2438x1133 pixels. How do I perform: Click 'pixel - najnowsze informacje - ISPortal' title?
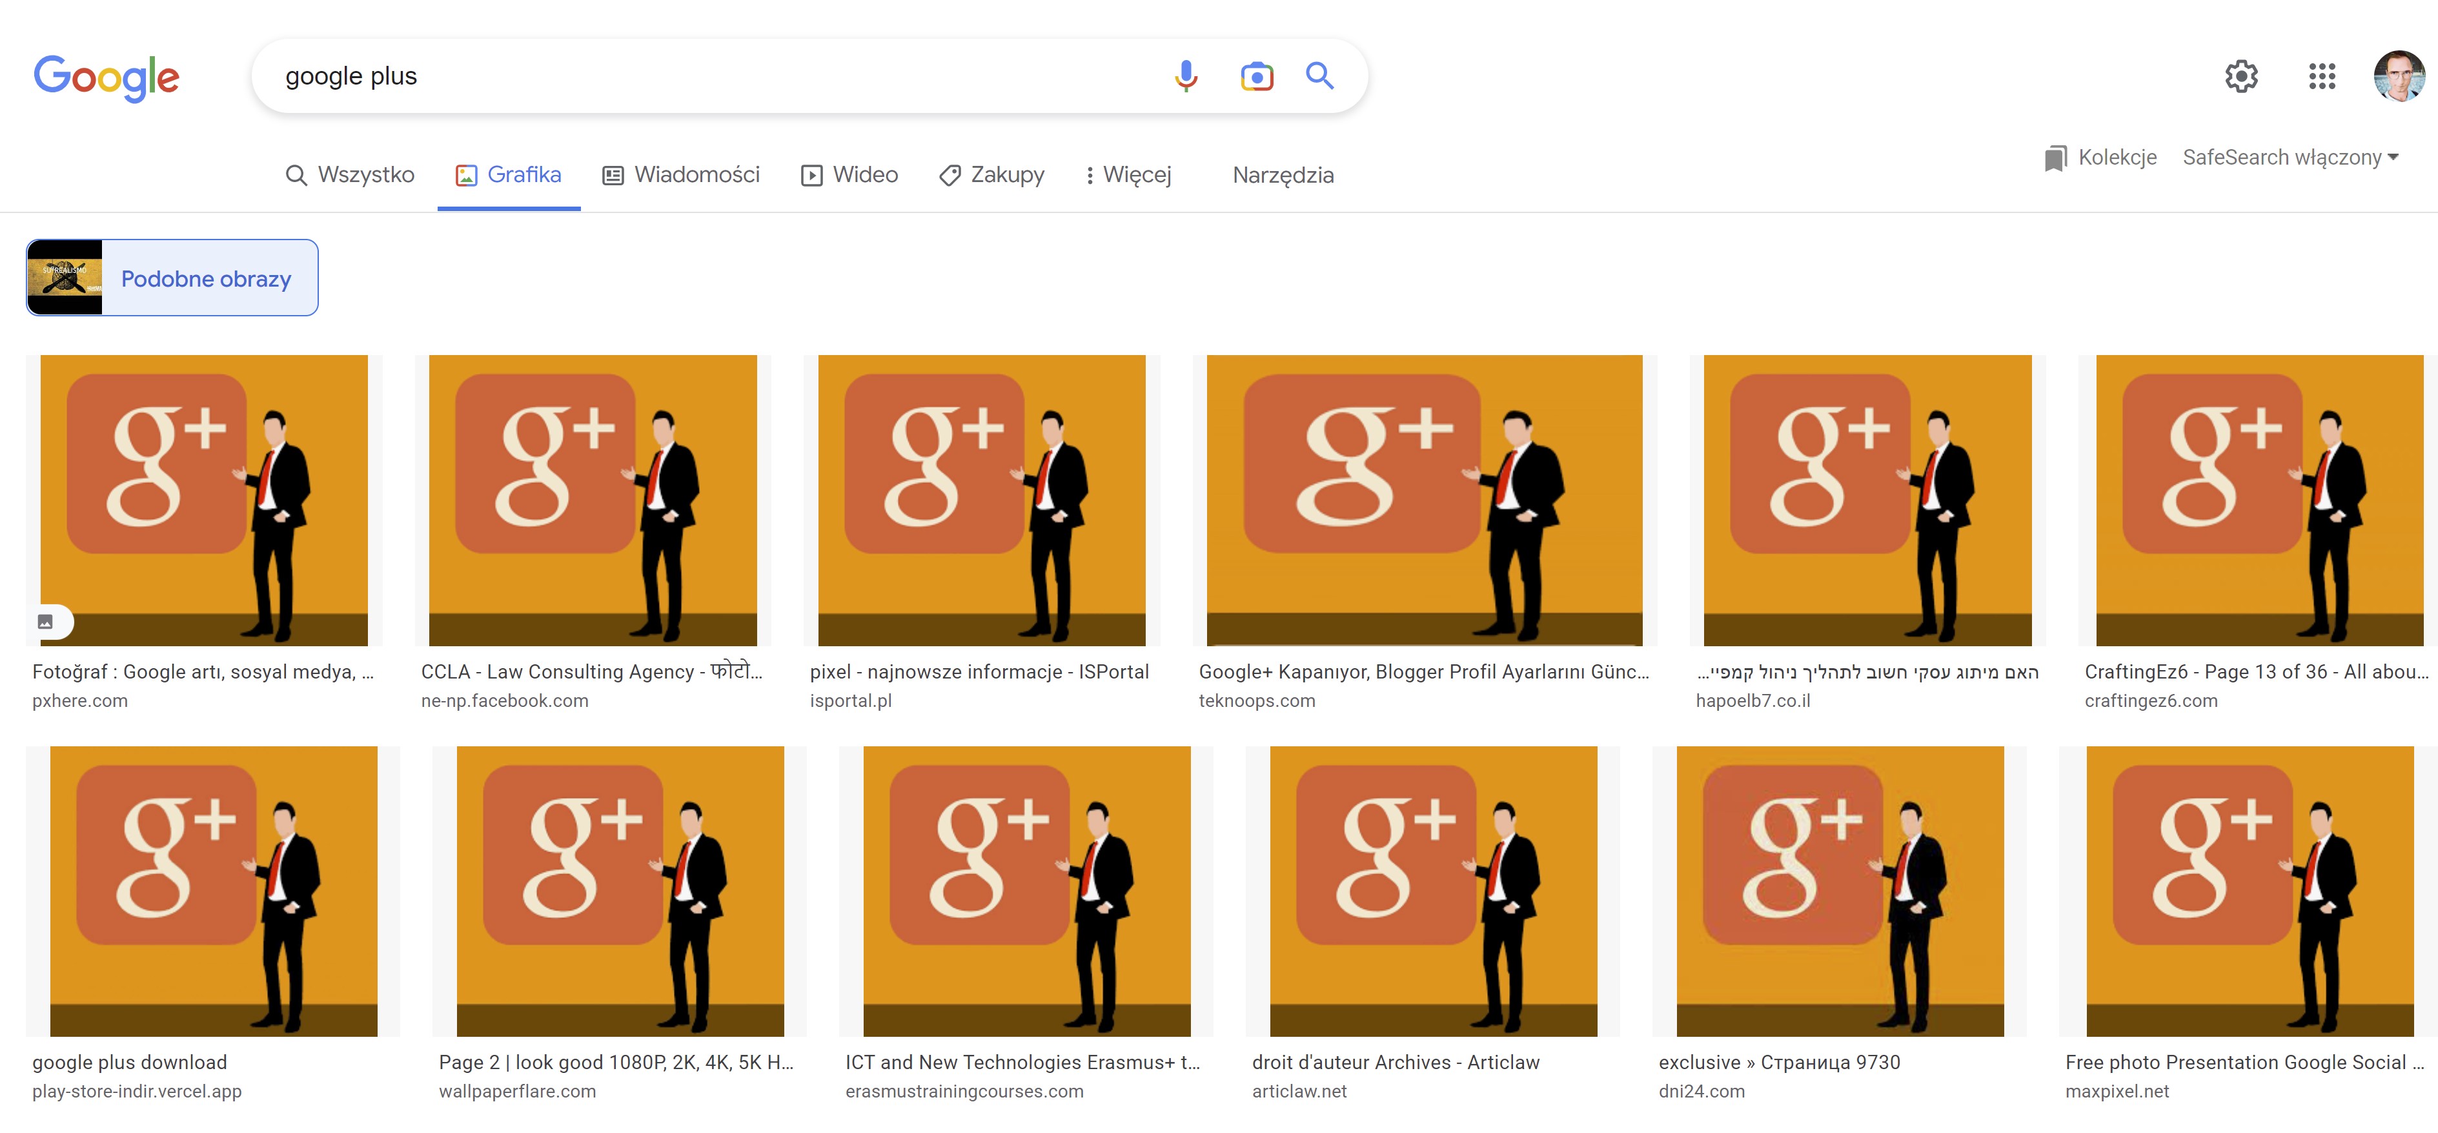[x=980, y=672]
